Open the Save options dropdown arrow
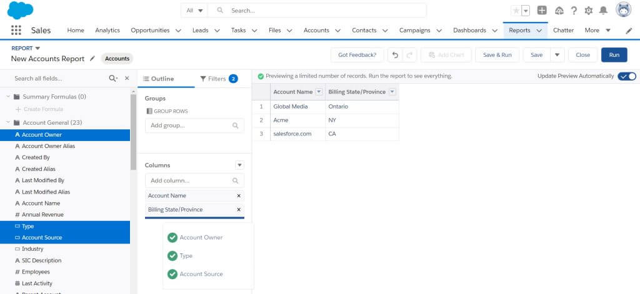640x294 pixels. tap(557, 55)
